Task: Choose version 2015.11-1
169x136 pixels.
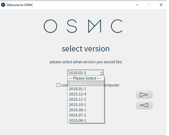Action: click(78, 99)
